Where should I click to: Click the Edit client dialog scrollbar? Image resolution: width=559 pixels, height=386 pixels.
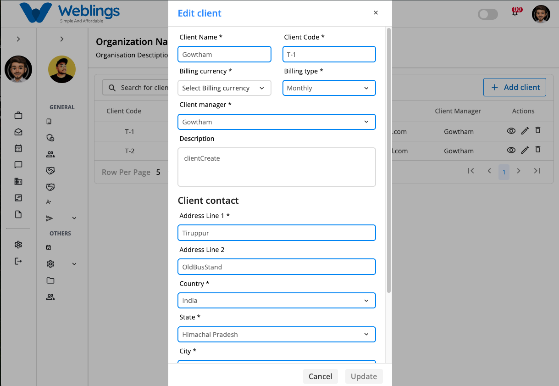(x=389, y=161)
